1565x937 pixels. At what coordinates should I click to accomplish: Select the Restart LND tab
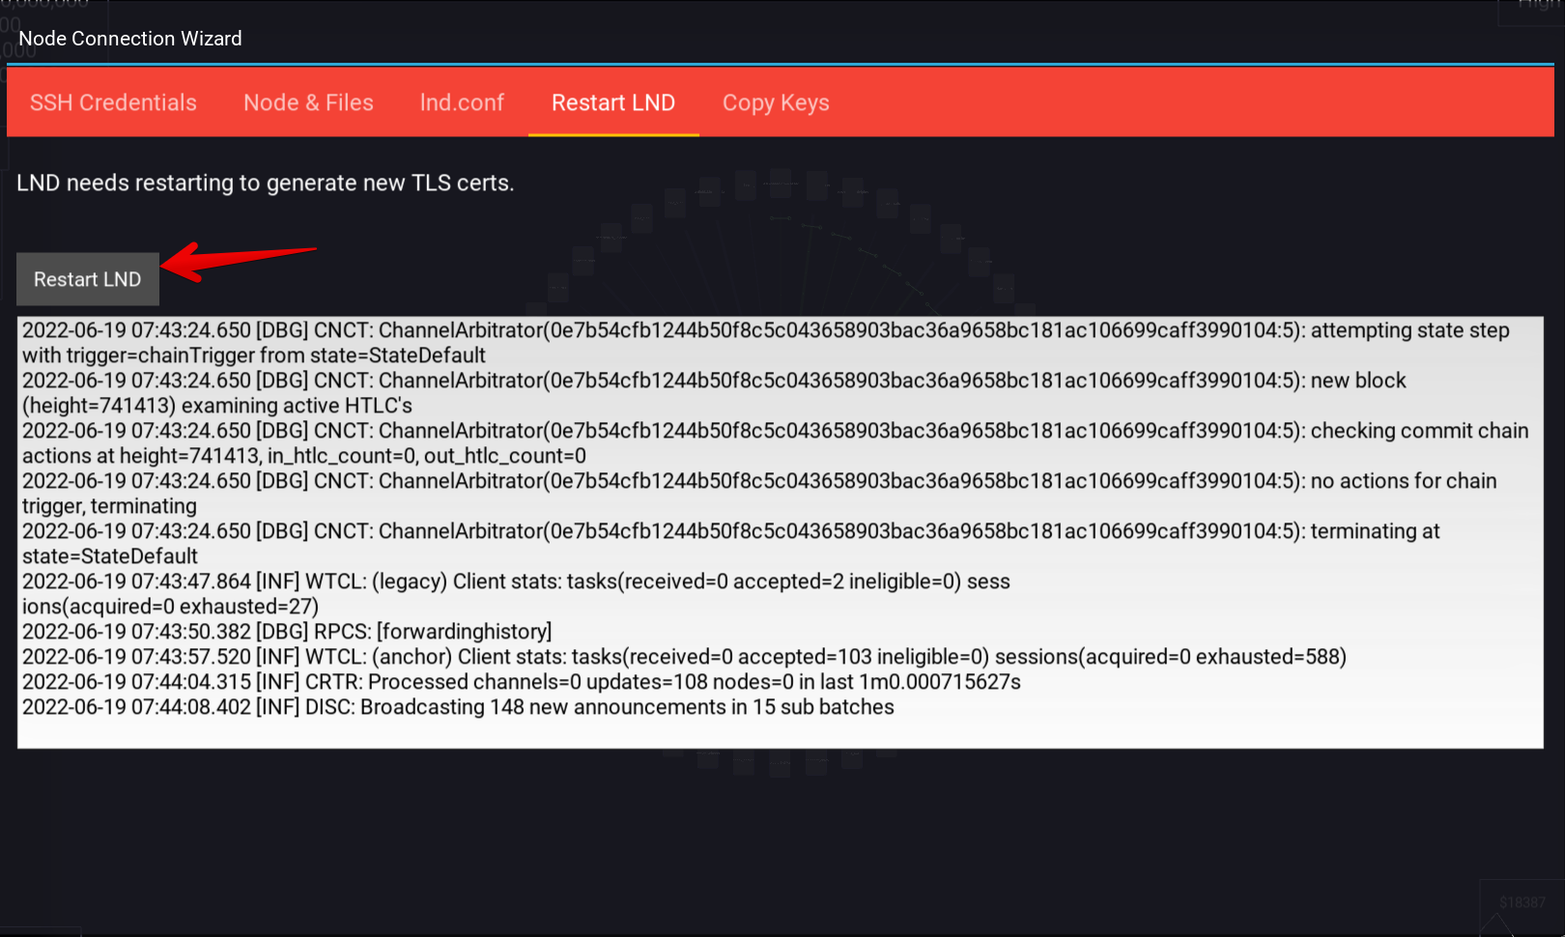pos(613,102)
